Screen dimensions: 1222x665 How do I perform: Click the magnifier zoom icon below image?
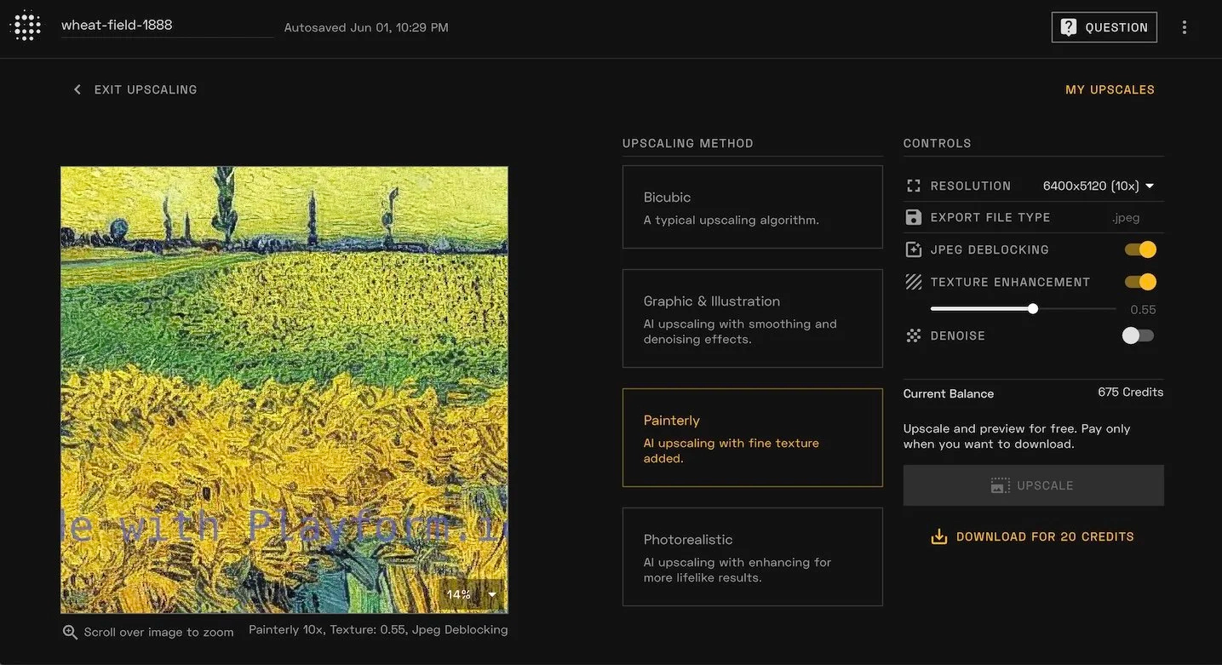point(70,632)
